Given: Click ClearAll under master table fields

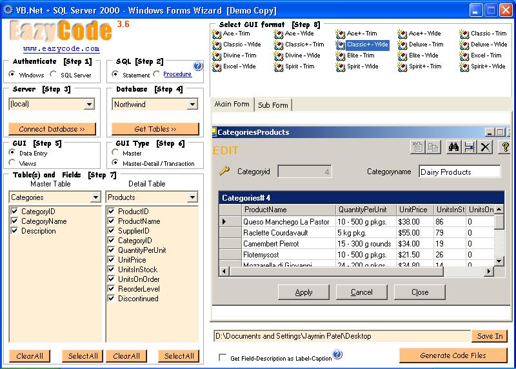Looking at the screenshot, I should tap(30, 356).
